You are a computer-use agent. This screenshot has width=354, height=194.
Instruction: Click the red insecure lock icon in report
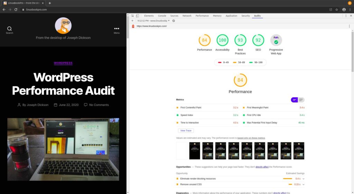133,26
